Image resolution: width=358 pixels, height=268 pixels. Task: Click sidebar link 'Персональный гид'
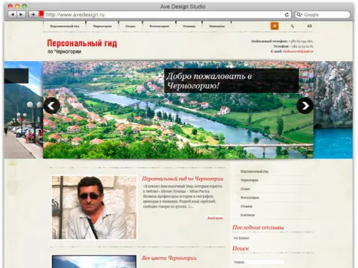(x=254, y=171)
